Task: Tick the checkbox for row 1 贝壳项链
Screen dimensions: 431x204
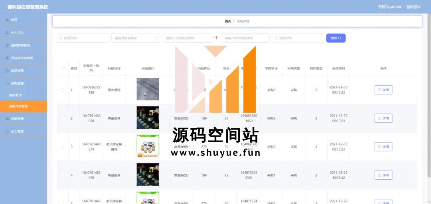Action: point(63,90)
